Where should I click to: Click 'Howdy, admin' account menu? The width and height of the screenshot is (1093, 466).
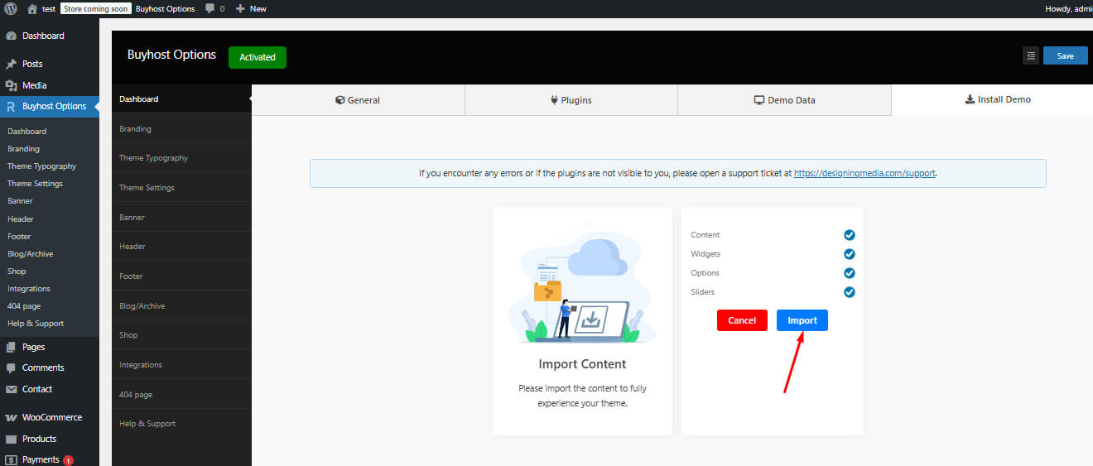1069,8
